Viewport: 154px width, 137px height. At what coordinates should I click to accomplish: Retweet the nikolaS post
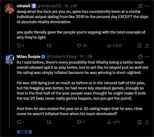click(x=48, y=46)
